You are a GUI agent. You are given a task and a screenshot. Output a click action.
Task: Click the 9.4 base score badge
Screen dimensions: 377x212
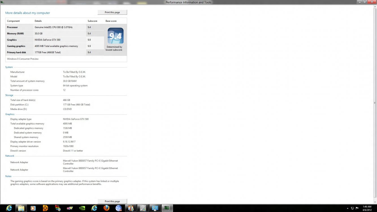click(x=115, y=36)
